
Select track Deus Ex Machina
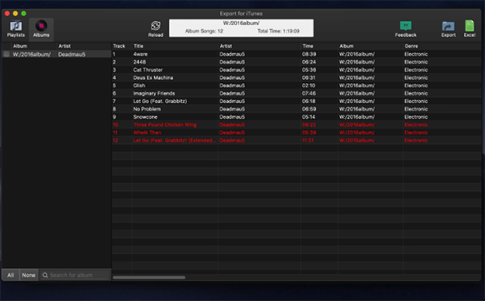point(153,77)
